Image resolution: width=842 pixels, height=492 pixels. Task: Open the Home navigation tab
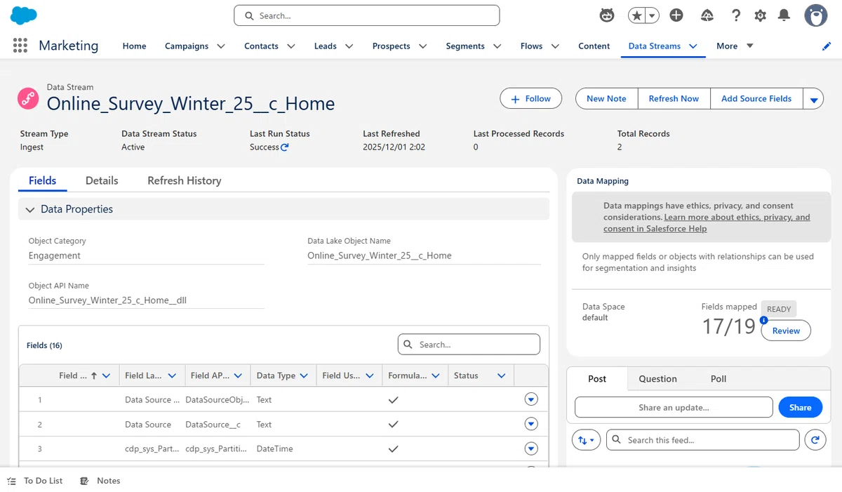click(x=134, y=46)
